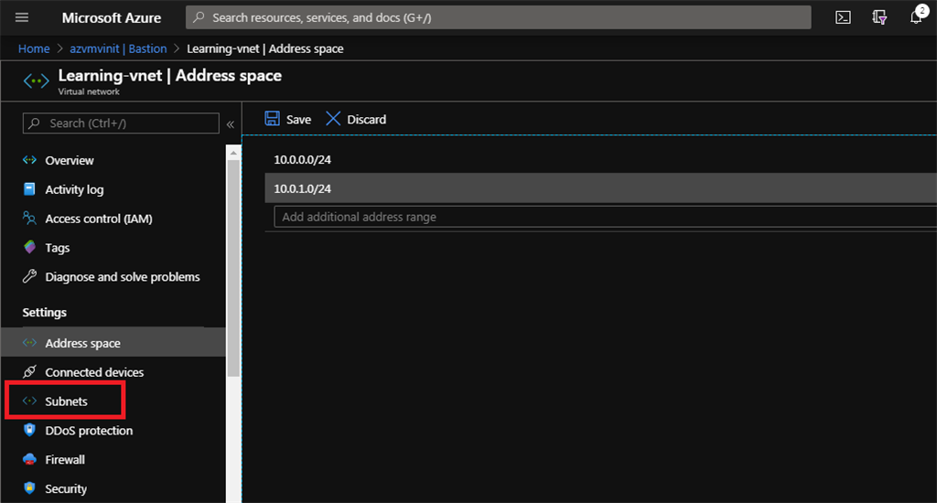Click the Activity log icon
The height and width of the screenshot is (503, 937).
pos(29,188)
